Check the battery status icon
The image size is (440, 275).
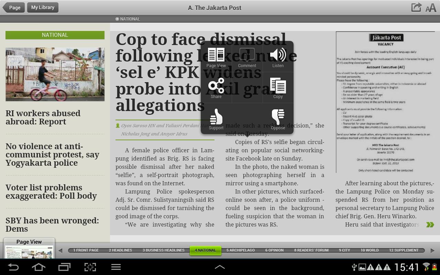(434, 267)
